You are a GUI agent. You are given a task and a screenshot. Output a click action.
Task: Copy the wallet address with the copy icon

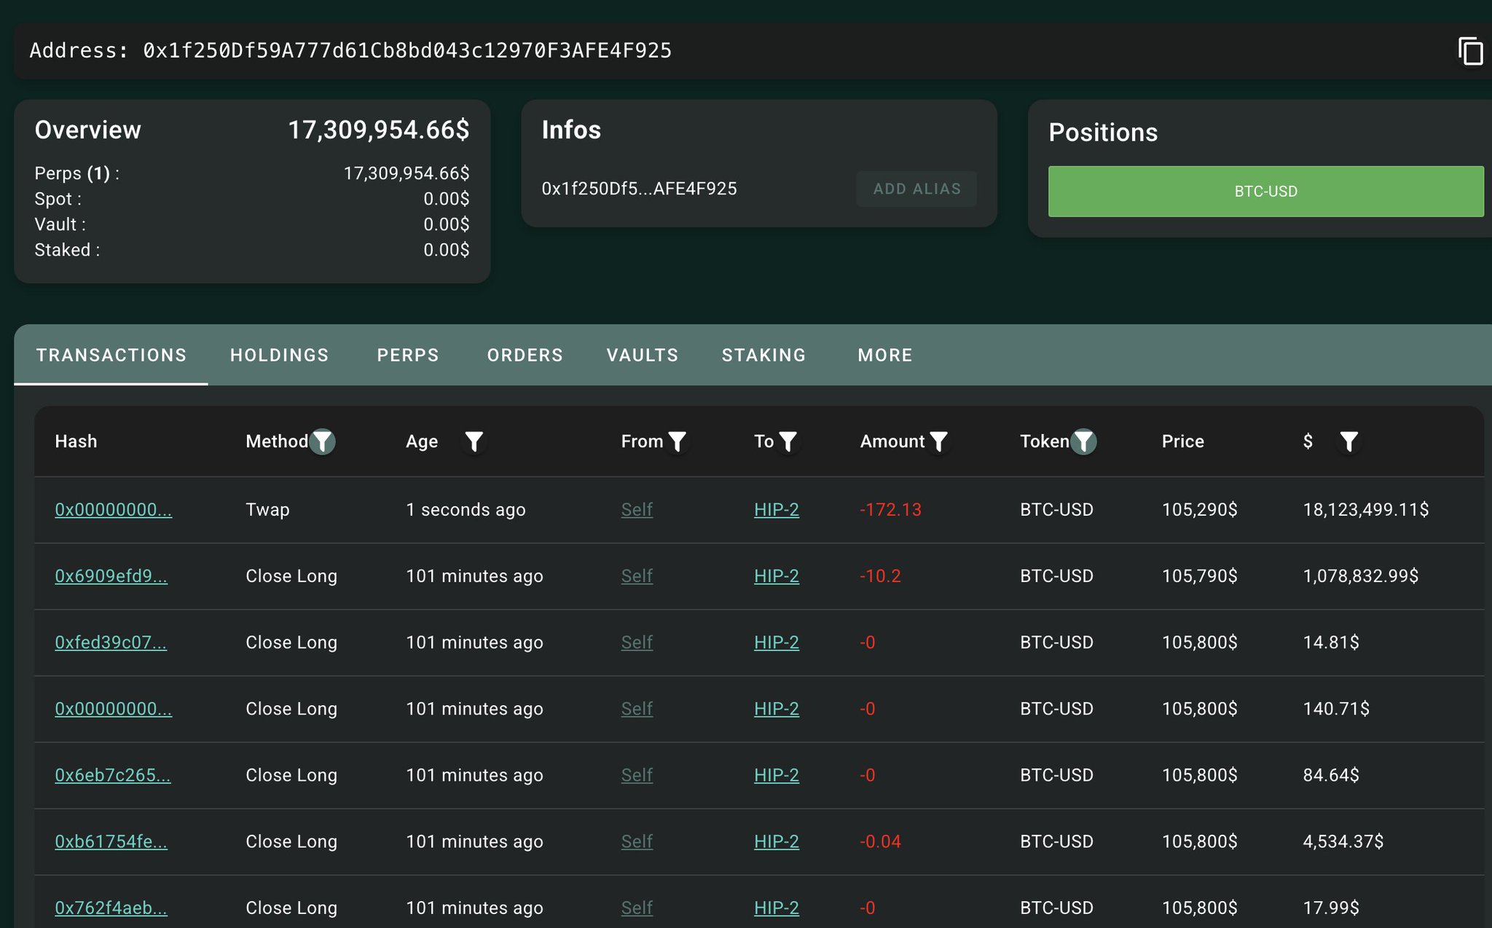pos(1470,52)
